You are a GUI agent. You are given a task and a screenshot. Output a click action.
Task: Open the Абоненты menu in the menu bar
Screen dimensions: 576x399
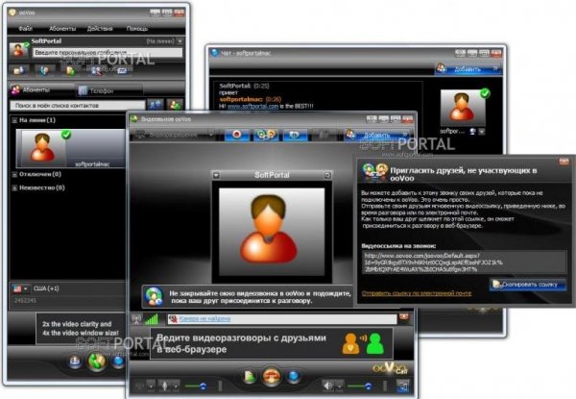62,28
